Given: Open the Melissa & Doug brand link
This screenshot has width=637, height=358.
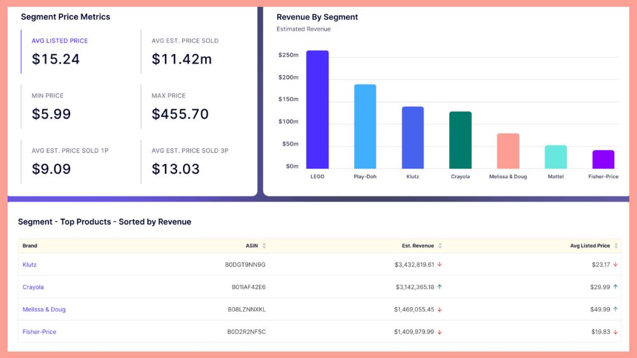Looking at the screenshot, I should coord(44,309).
